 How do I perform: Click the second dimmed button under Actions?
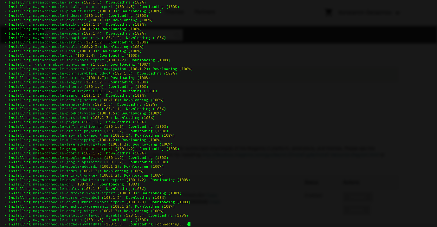(x=357, y=210)
